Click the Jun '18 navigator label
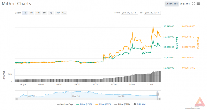The height and width of the screenshot is (110, 207). click(x=121, y=96)
